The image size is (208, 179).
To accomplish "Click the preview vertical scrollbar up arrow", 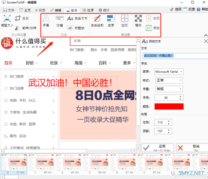I will click(x=138, y=40).
